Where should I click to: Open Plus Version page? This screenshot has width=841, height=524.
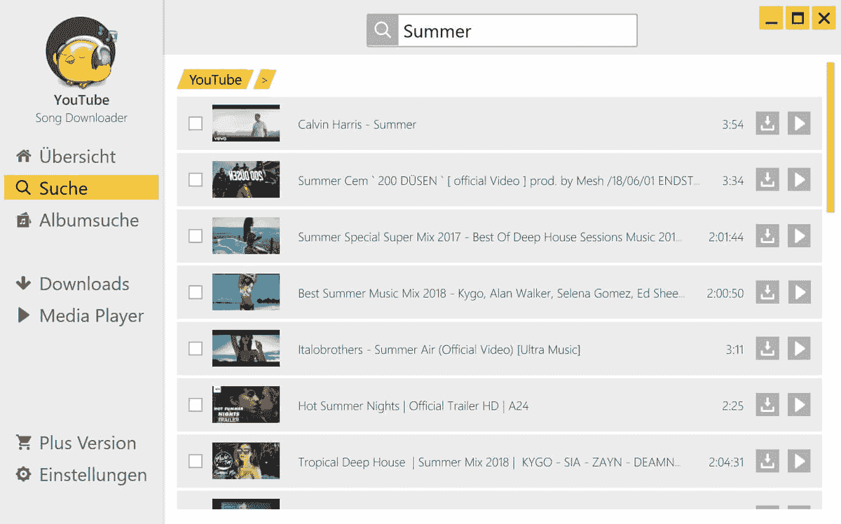click(76, 443)
